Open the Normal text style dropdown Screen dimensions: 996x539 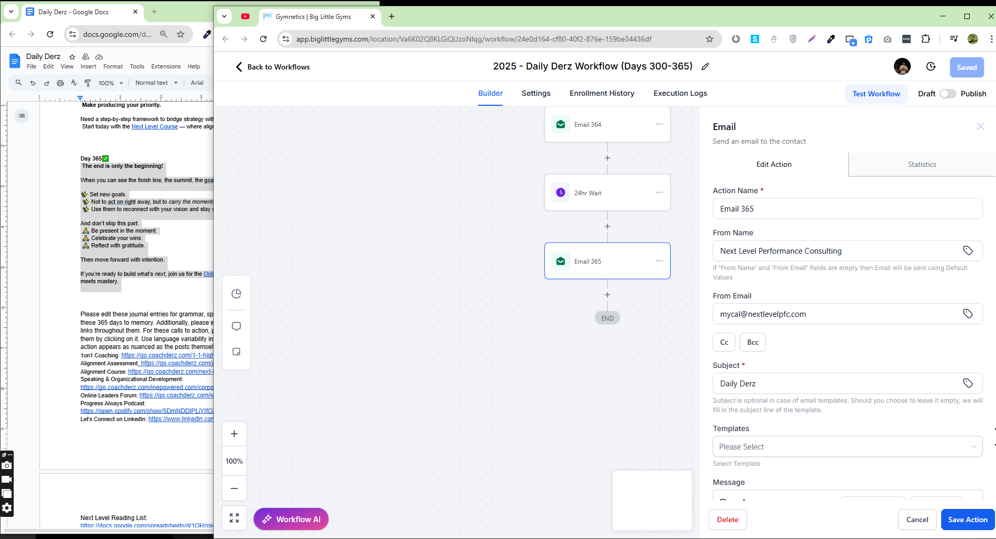[x=156, y=83]
